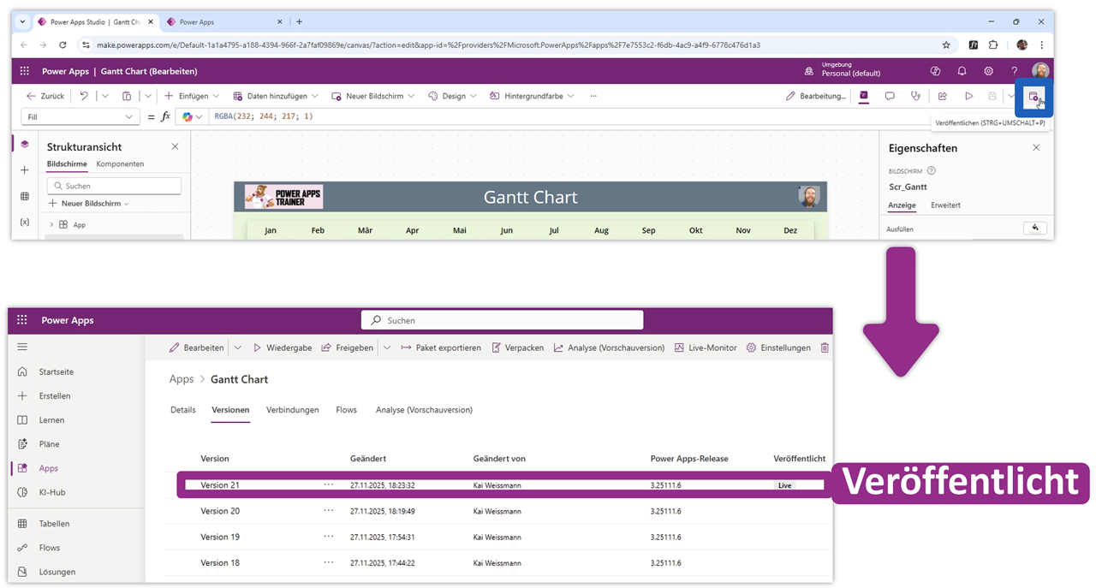The image size is (1096, 588).
Task: Open the Verbindungen tab
Action: [293, 410]
